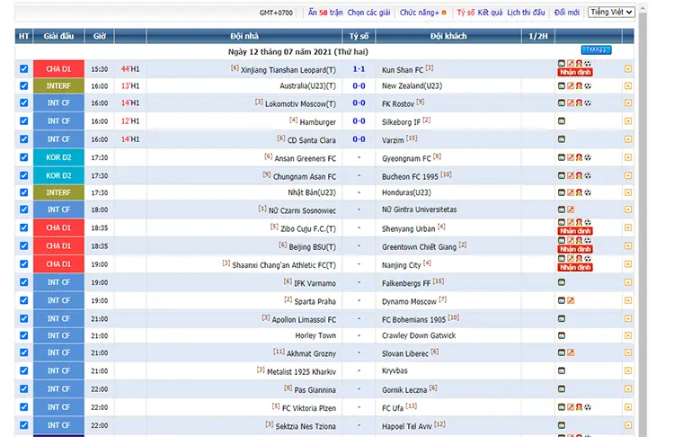Image resolution: width=674 pixels, height=437 pixels.
Task: Deselect Ansan Greeners FC match checkbox
Action: (24, 157)
